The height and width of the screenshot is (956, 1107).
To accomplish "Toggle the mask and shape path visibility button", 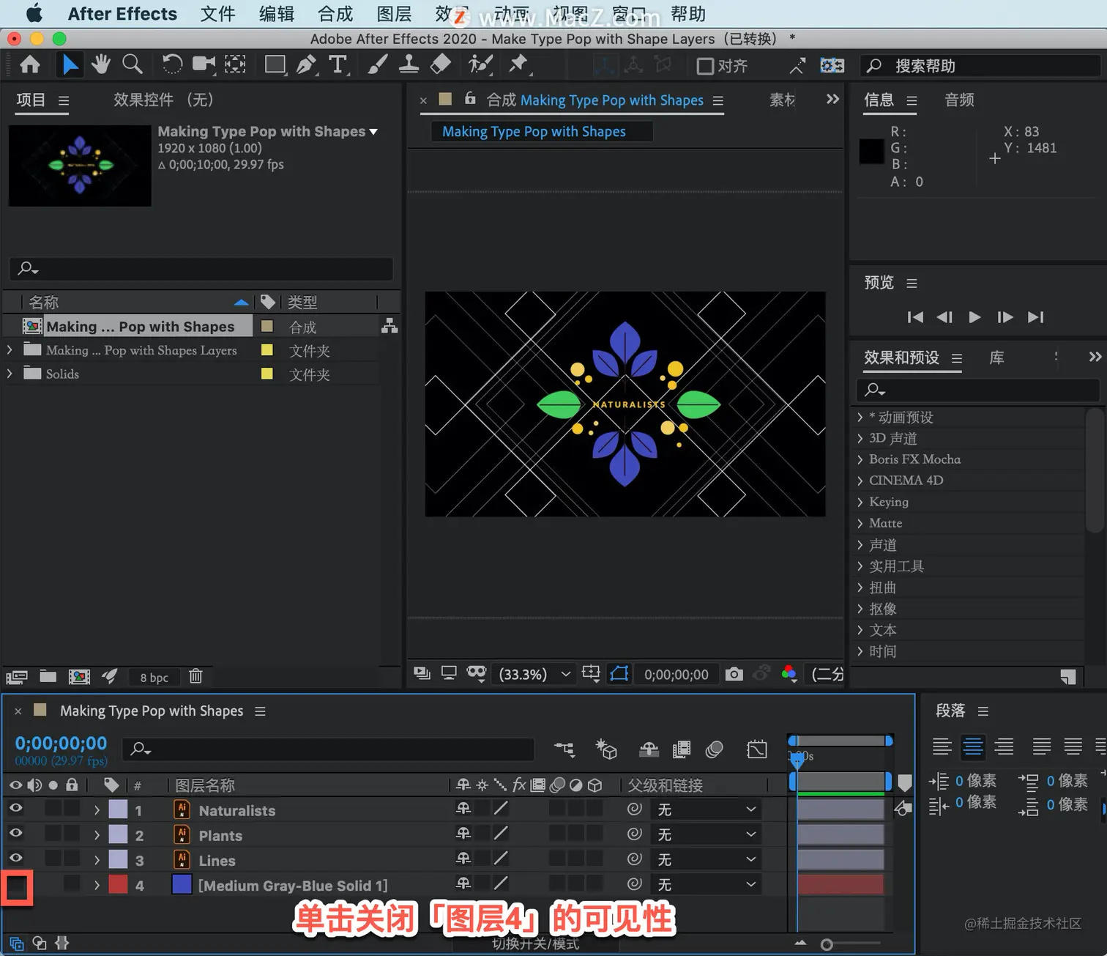I will click(x=619, y=674).
